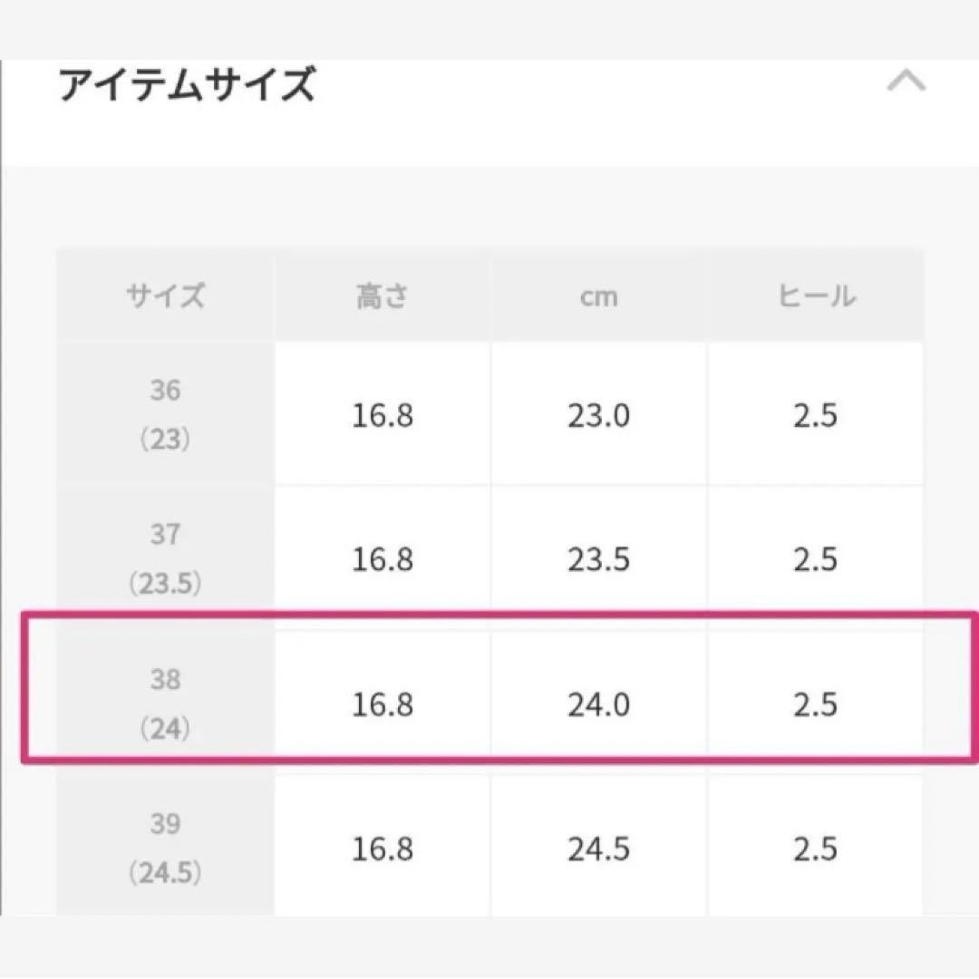This screenshot has height=979, width=979.
Task: Select the 高さ column header
Action: point(383,296)
